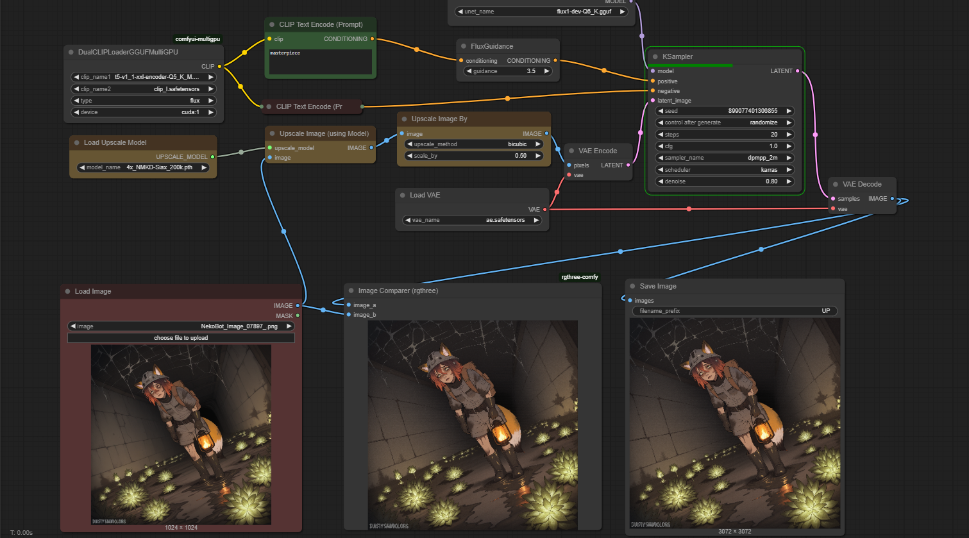This screenshot has height=538, width=969.
Task: Collapse the Image Comparer (rgthree) node dot
Action: point(351,290)
